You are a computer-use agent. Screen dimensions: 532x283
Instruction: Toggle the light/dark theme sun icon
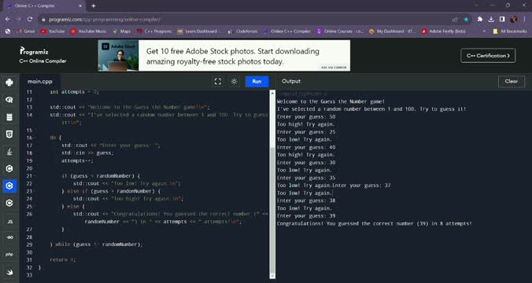[234, 81]
